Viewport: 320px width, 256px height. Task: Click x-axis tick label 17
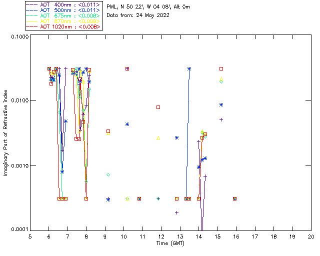click(x=255, y=236)
